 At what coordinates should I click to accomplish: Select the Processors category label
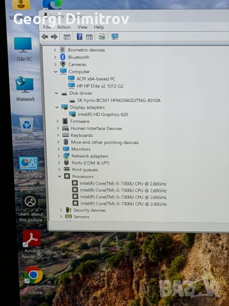coord(83,177)
